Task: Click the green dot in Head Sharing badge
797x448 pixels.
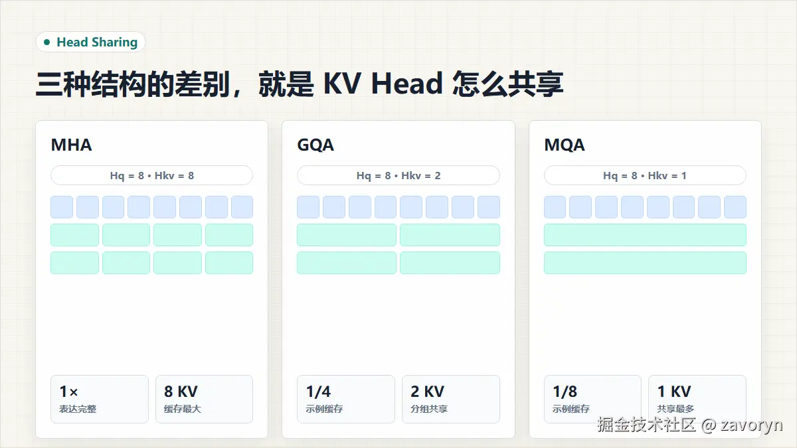Action: coord(46,42)
